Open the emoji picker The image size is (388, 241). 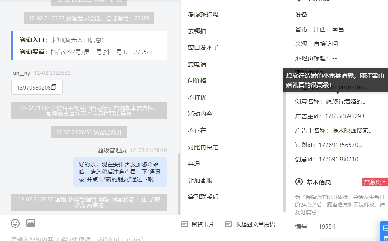click(15, 223)
